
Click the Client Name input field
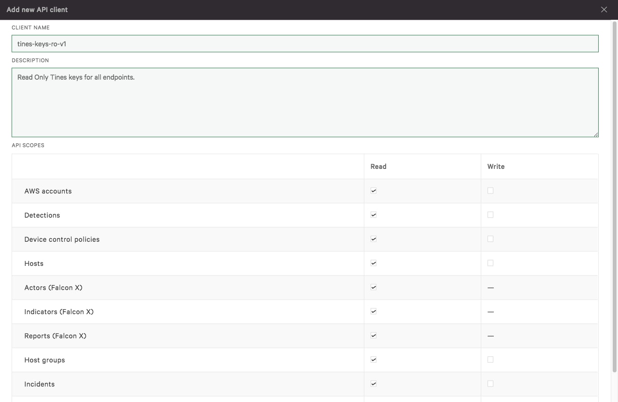click(305, 43)
